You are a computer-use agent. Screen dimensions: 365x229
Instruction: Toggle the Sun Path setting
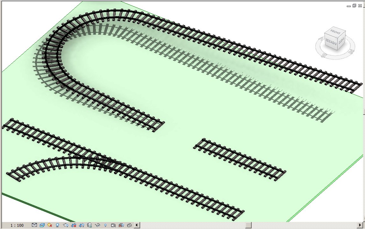click(50, 225)
